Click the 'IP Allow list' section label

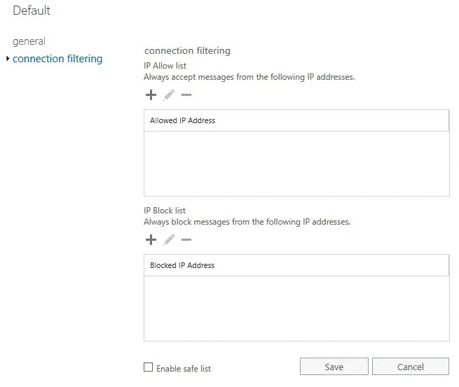tap(165, 64)
